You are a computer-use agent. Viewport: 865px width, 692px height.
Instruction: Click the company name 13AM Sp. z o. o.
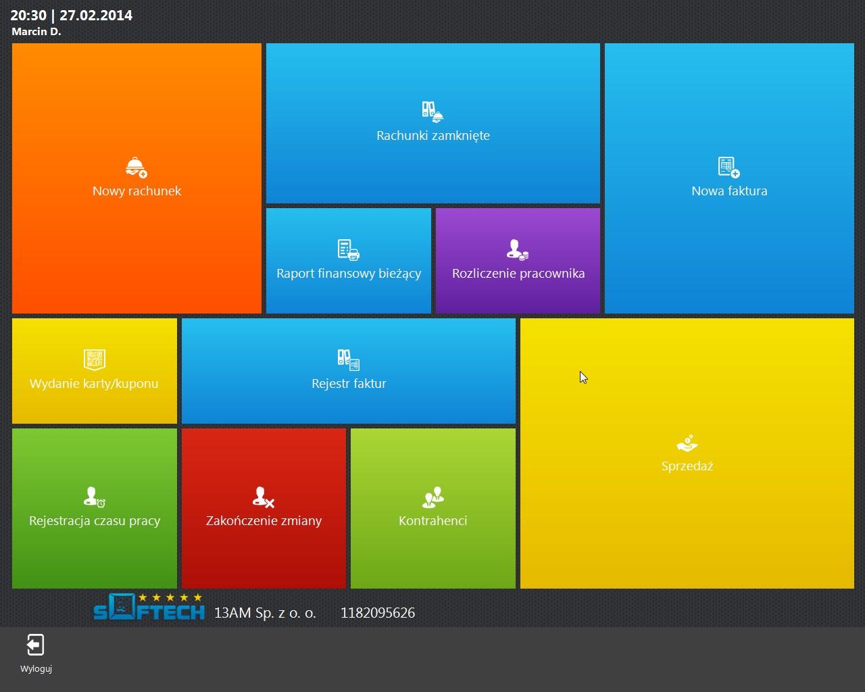(265, 613)
